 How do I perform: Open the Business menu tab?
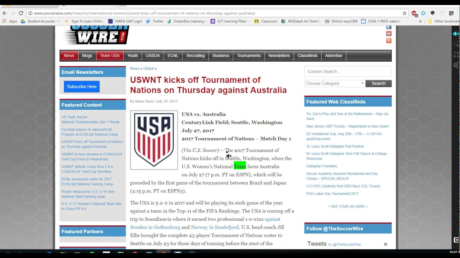[221, 56]
